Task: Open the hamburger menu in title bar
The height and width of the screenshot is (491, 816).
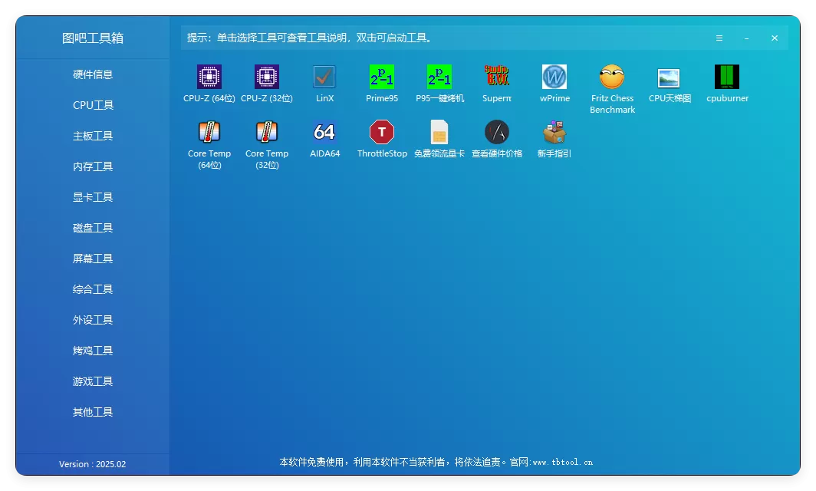Action: coord(719,37)
